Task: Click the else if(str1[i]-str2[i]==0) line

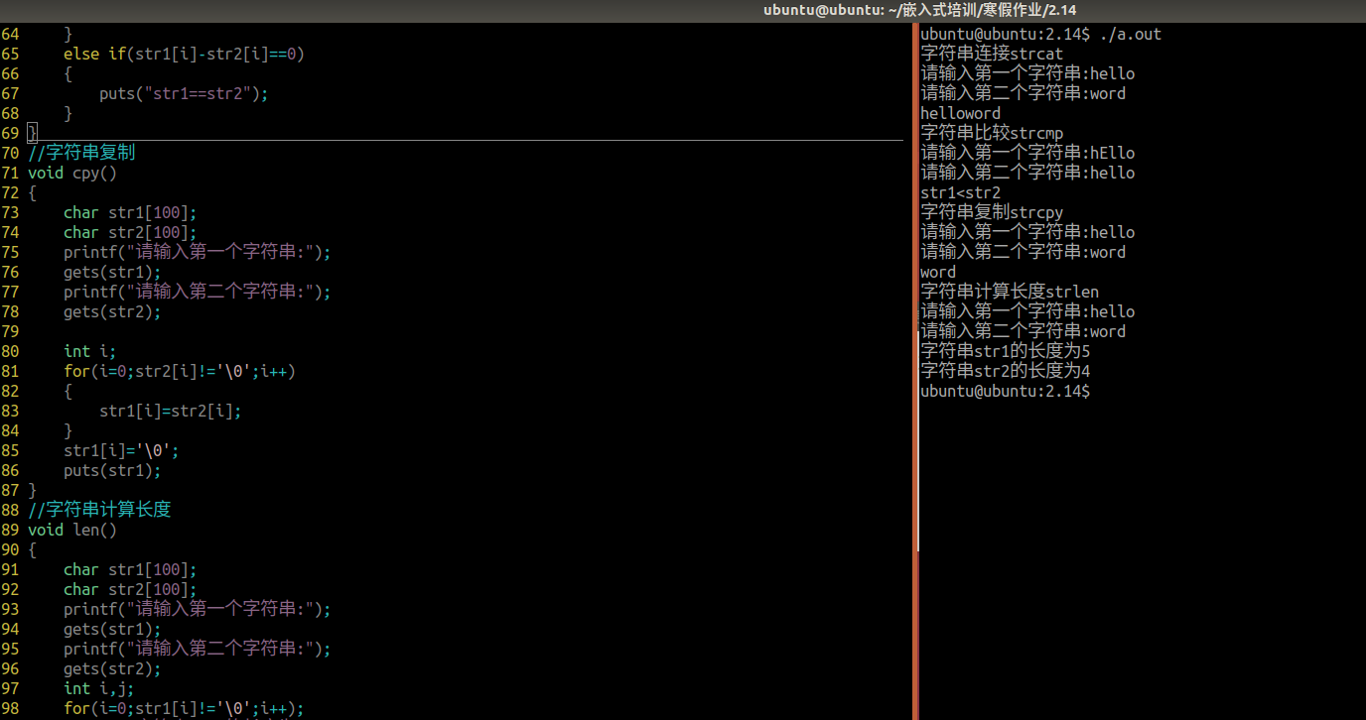Action: pos(184,54)
